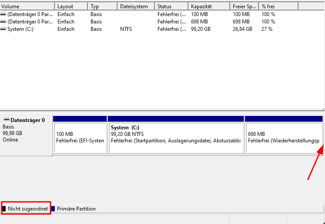Image resolution: width=325 pixels, height=224 pixels.
Task: Click the Datenträger 0 disk icon
Action: point(7,120)
